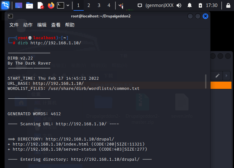The height and width of the screenshot is (168, 234).
Task: Click the GENERATED WORDS: 4612 line
Action: (x=34, y=114)
